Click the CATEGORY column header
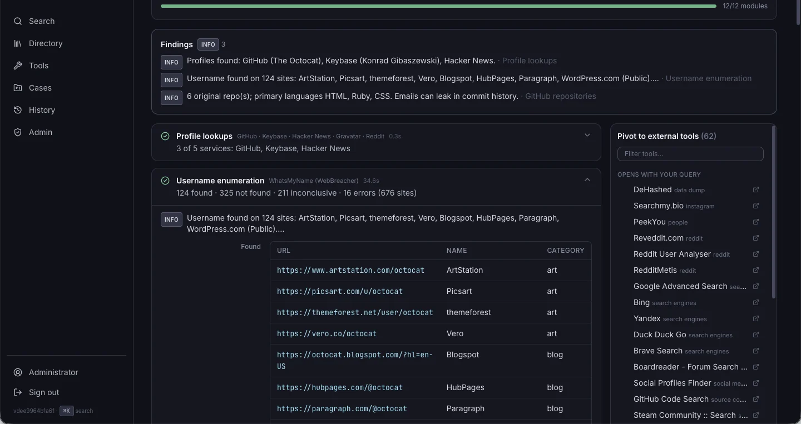The height and width of the screenshot is (424, 801). (565, 251)
